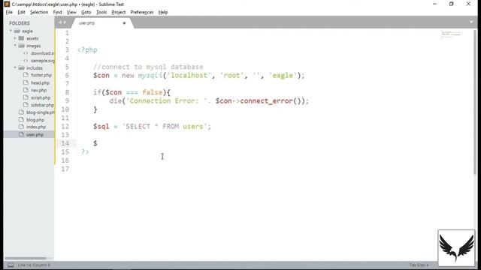The height and width of the screenshot is (270, 481).
Task: Go to previous tab with left arrow
Action: click(60, 22)
